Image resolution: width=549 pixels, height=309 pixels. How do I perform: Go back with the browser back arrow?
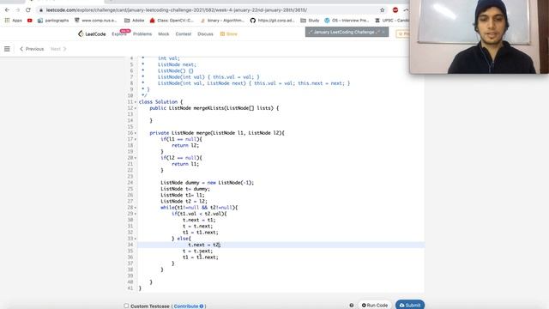click(x=7, y=10)
